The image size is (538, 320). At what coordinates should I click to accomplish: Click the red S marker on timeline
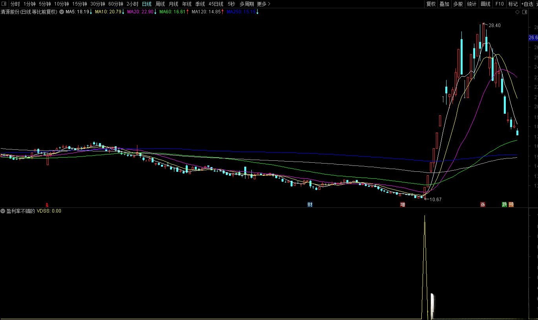coord(47,205)
